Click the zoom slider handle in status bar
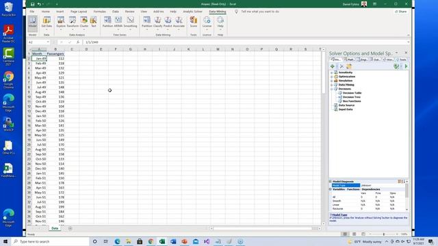Screen dimensions: 438x246 (x=384, y=234)
